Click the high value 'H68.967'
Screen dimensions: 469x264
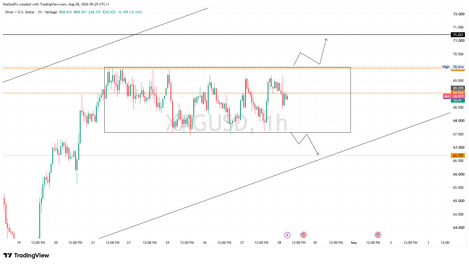(80, 12)
